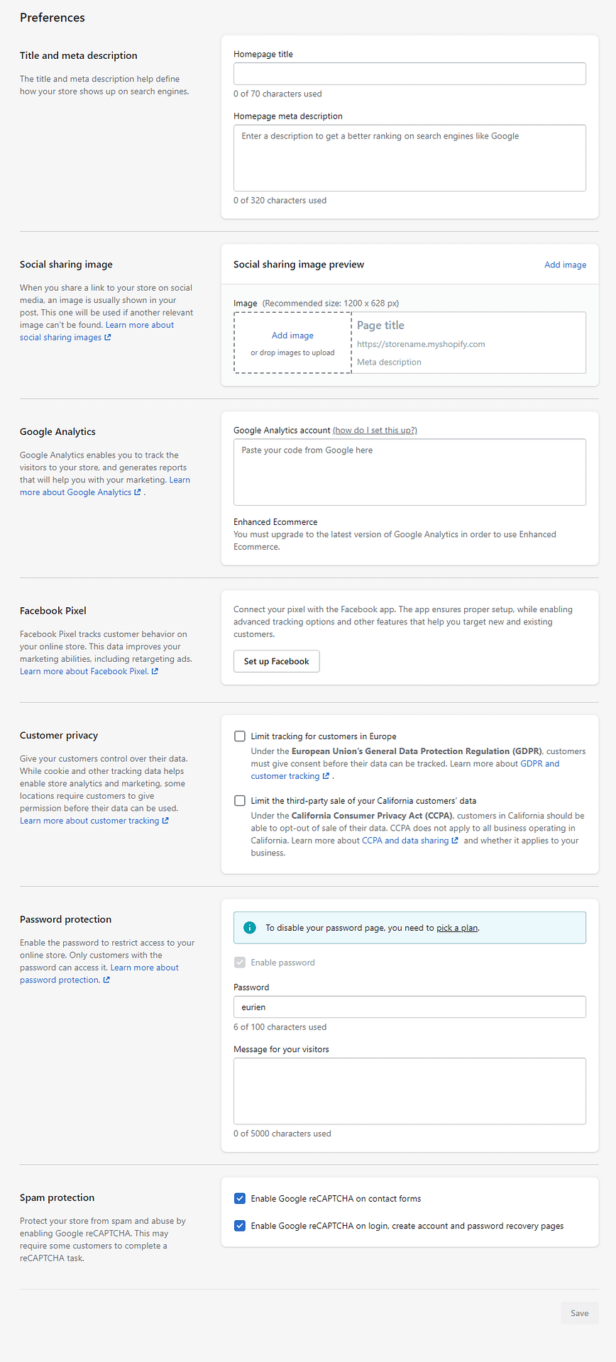This screenshot has height=1362, width=616.
Task: Click external icon beside CCPA and data sharing
Action: (x=455, y=841)
